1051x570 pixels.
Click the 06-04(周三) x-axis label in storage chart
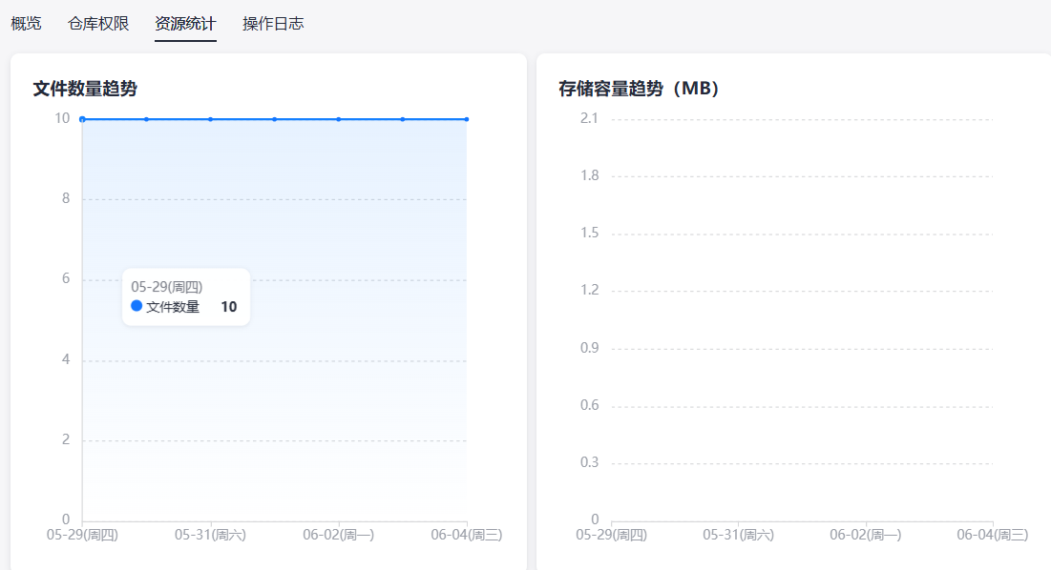coord(992,535)
